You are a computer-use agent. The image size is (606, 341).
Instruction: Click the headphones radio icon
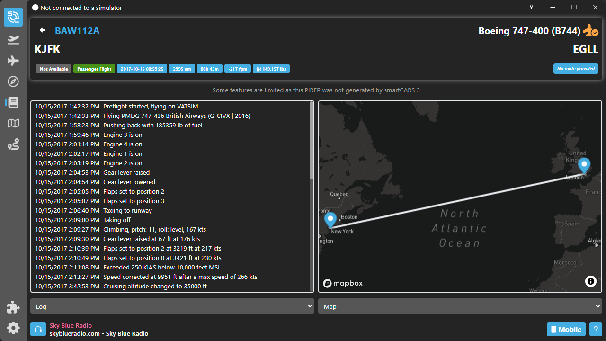(38, 329)
